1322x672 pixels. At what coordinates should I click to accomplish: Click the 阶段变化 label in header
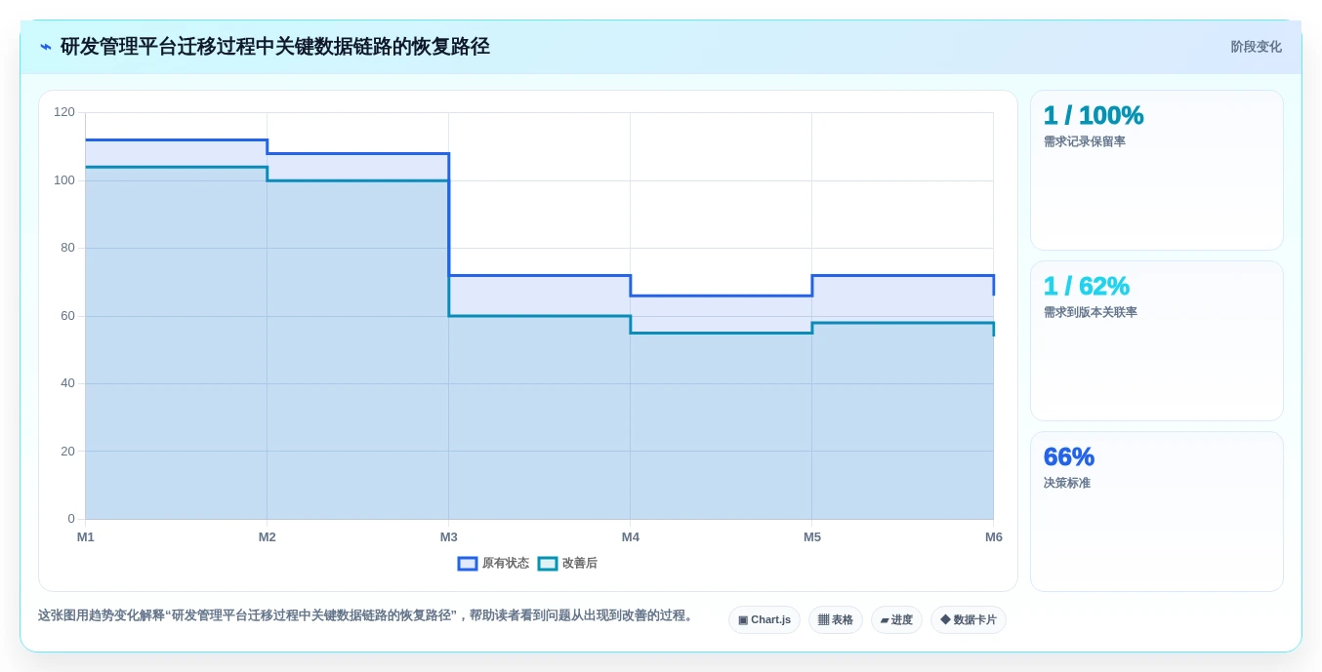1256,47
